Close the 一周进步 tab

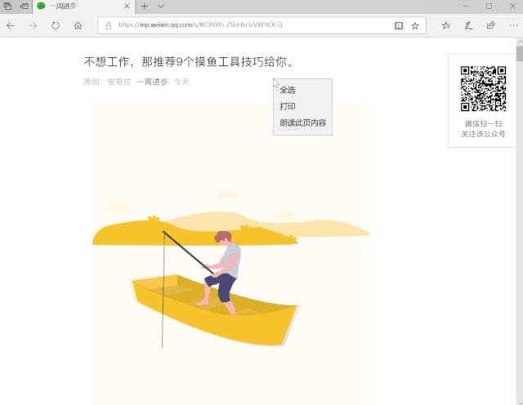tap(127, 6)
